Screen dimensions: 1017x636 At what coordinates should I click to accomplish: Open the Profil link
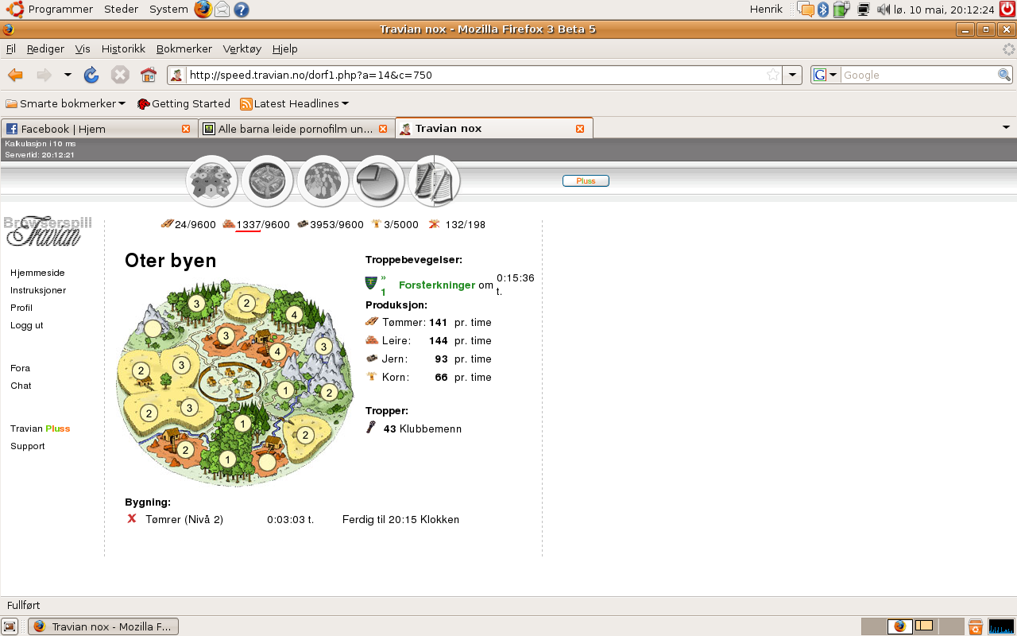click(21, 308)
